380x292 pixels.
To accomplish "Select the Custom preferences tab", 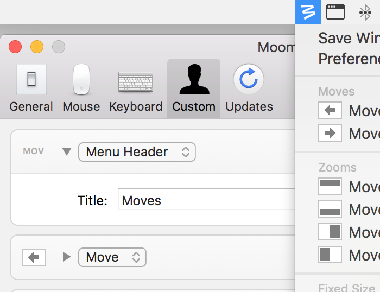I will coord(194,88).
